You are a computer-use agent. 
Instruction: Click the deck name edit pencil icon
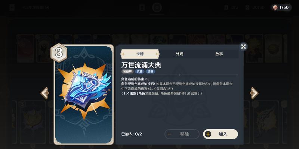point(48,7)
